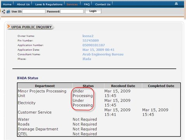186x140 pixels.
Task: Click Not Required status for QTEL
Action: coord(85,134)
